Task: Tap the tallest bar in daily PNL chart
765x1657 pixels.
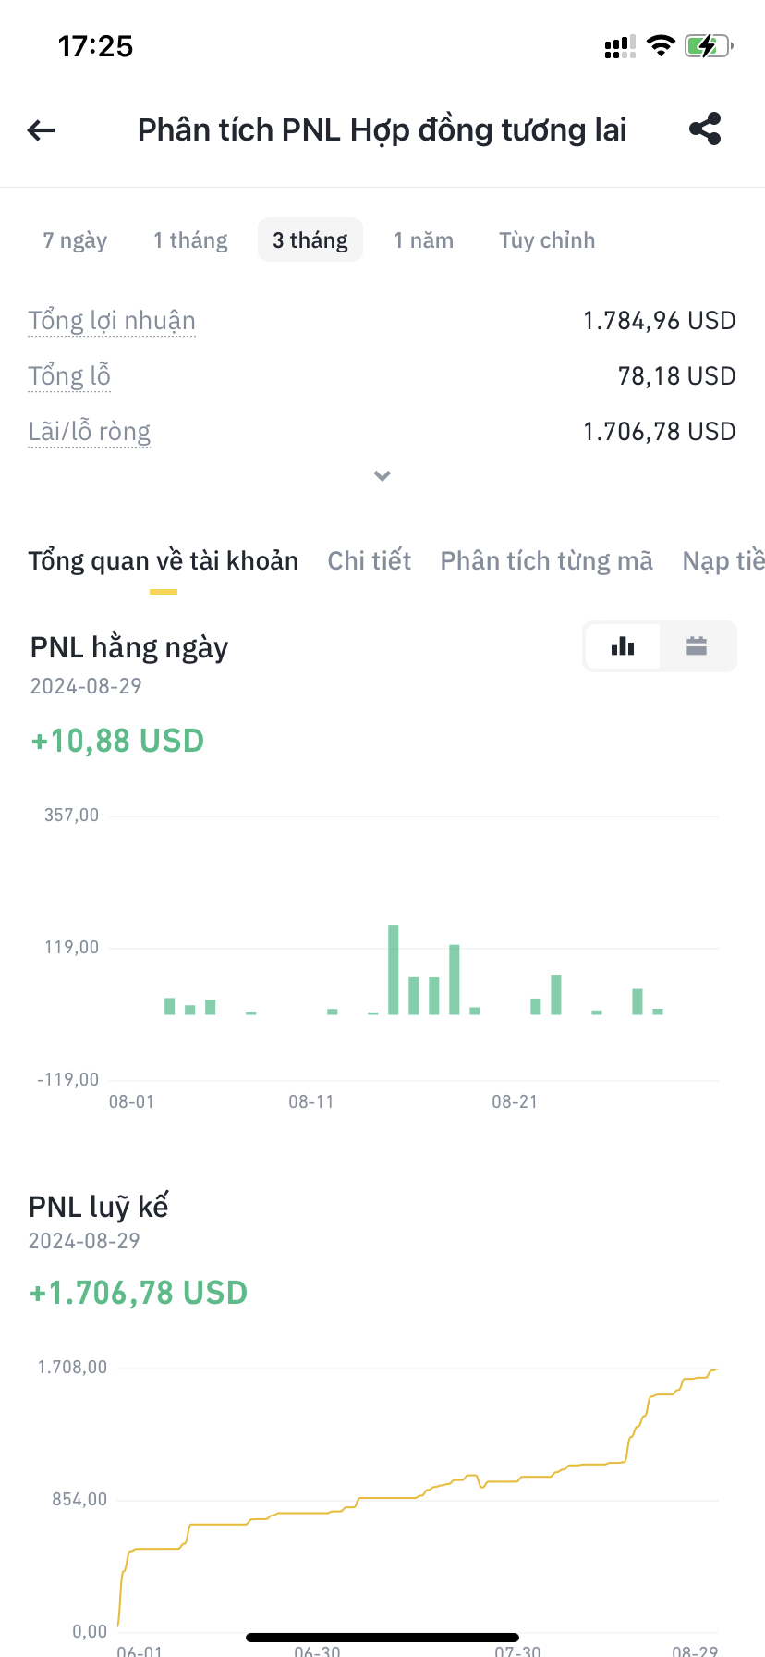Action: point(394,969)
